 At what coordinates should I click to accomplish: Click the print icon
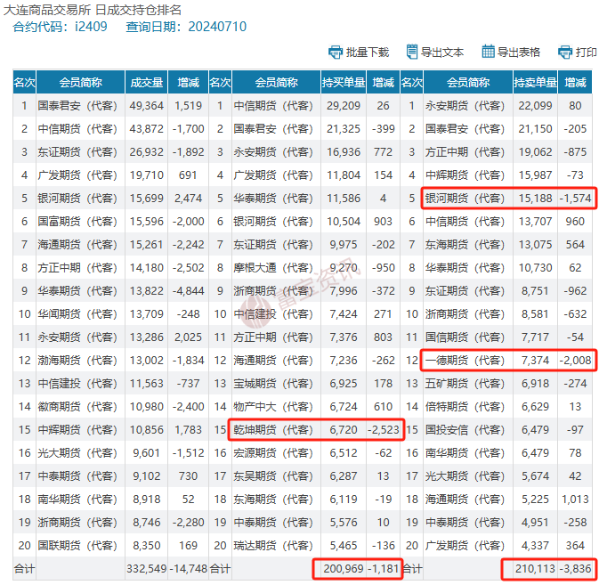pyautogui.click(x=565, y=52)
